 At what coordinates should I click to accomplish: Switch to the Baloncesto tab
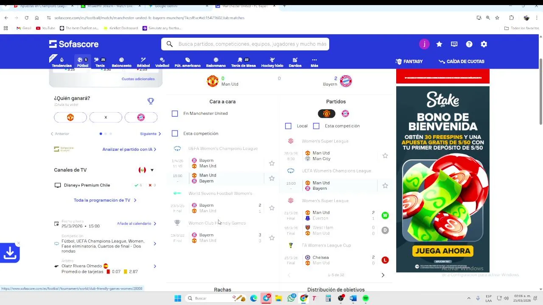tap(121, 62)
